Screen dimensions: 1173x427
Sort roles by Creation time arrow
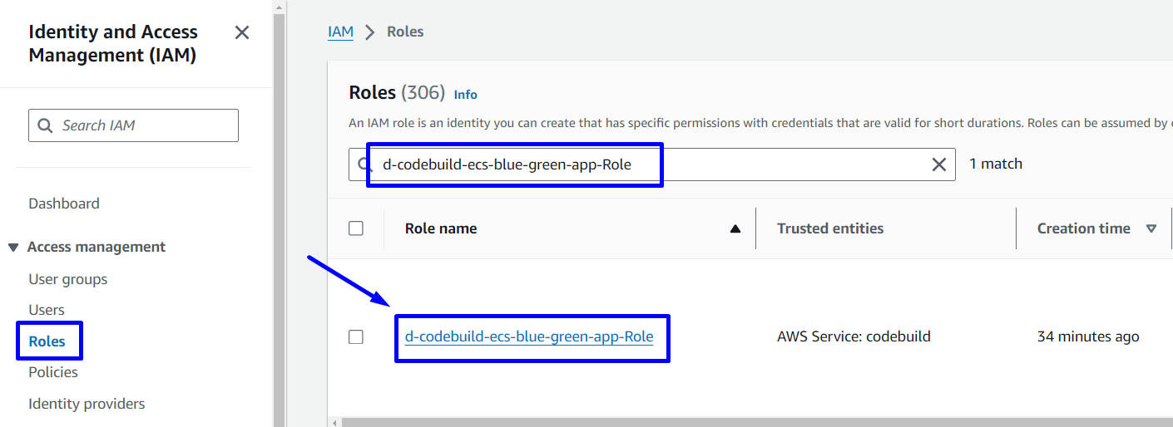click(1151, 228)
